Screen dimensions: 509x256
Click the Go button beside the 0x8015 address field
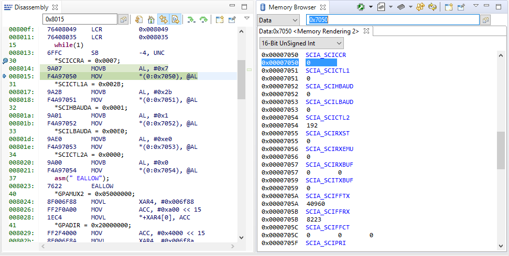click(x=123, y=19)
